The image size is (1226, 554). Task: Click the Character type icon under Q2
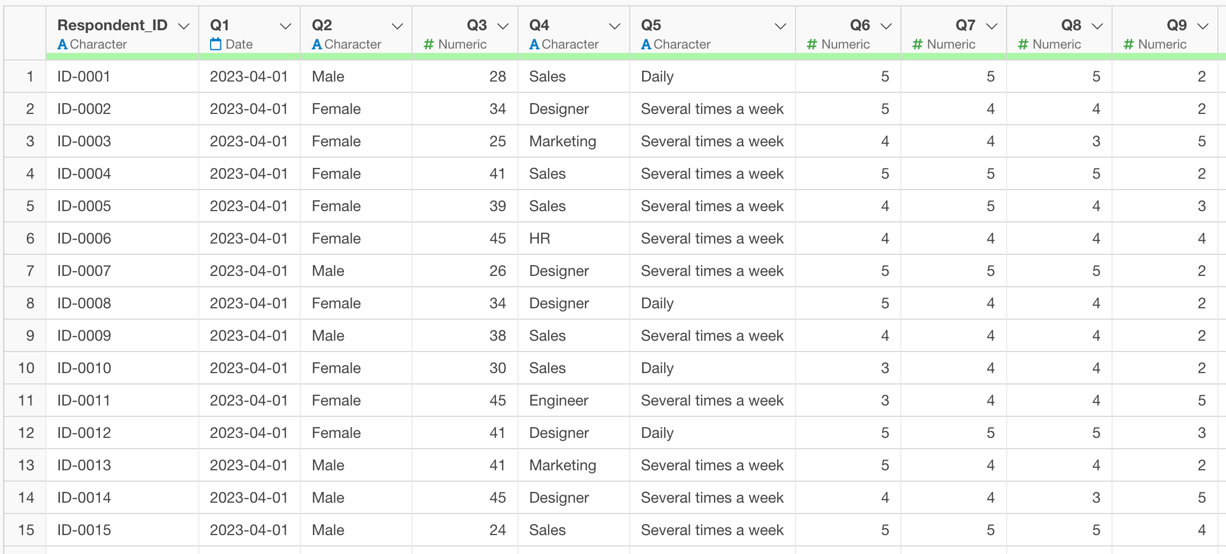[317, 45]
